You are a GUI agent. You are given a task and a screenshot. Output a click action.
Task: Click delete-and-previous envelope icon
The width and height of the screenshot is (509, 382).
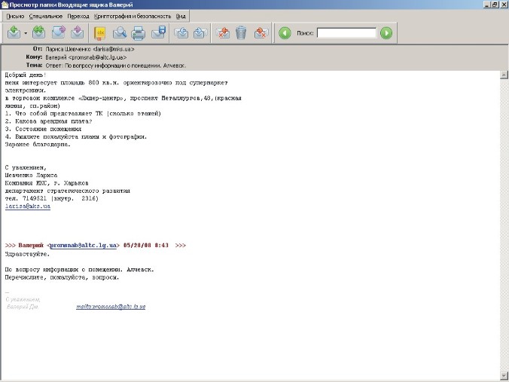(223, 33)
